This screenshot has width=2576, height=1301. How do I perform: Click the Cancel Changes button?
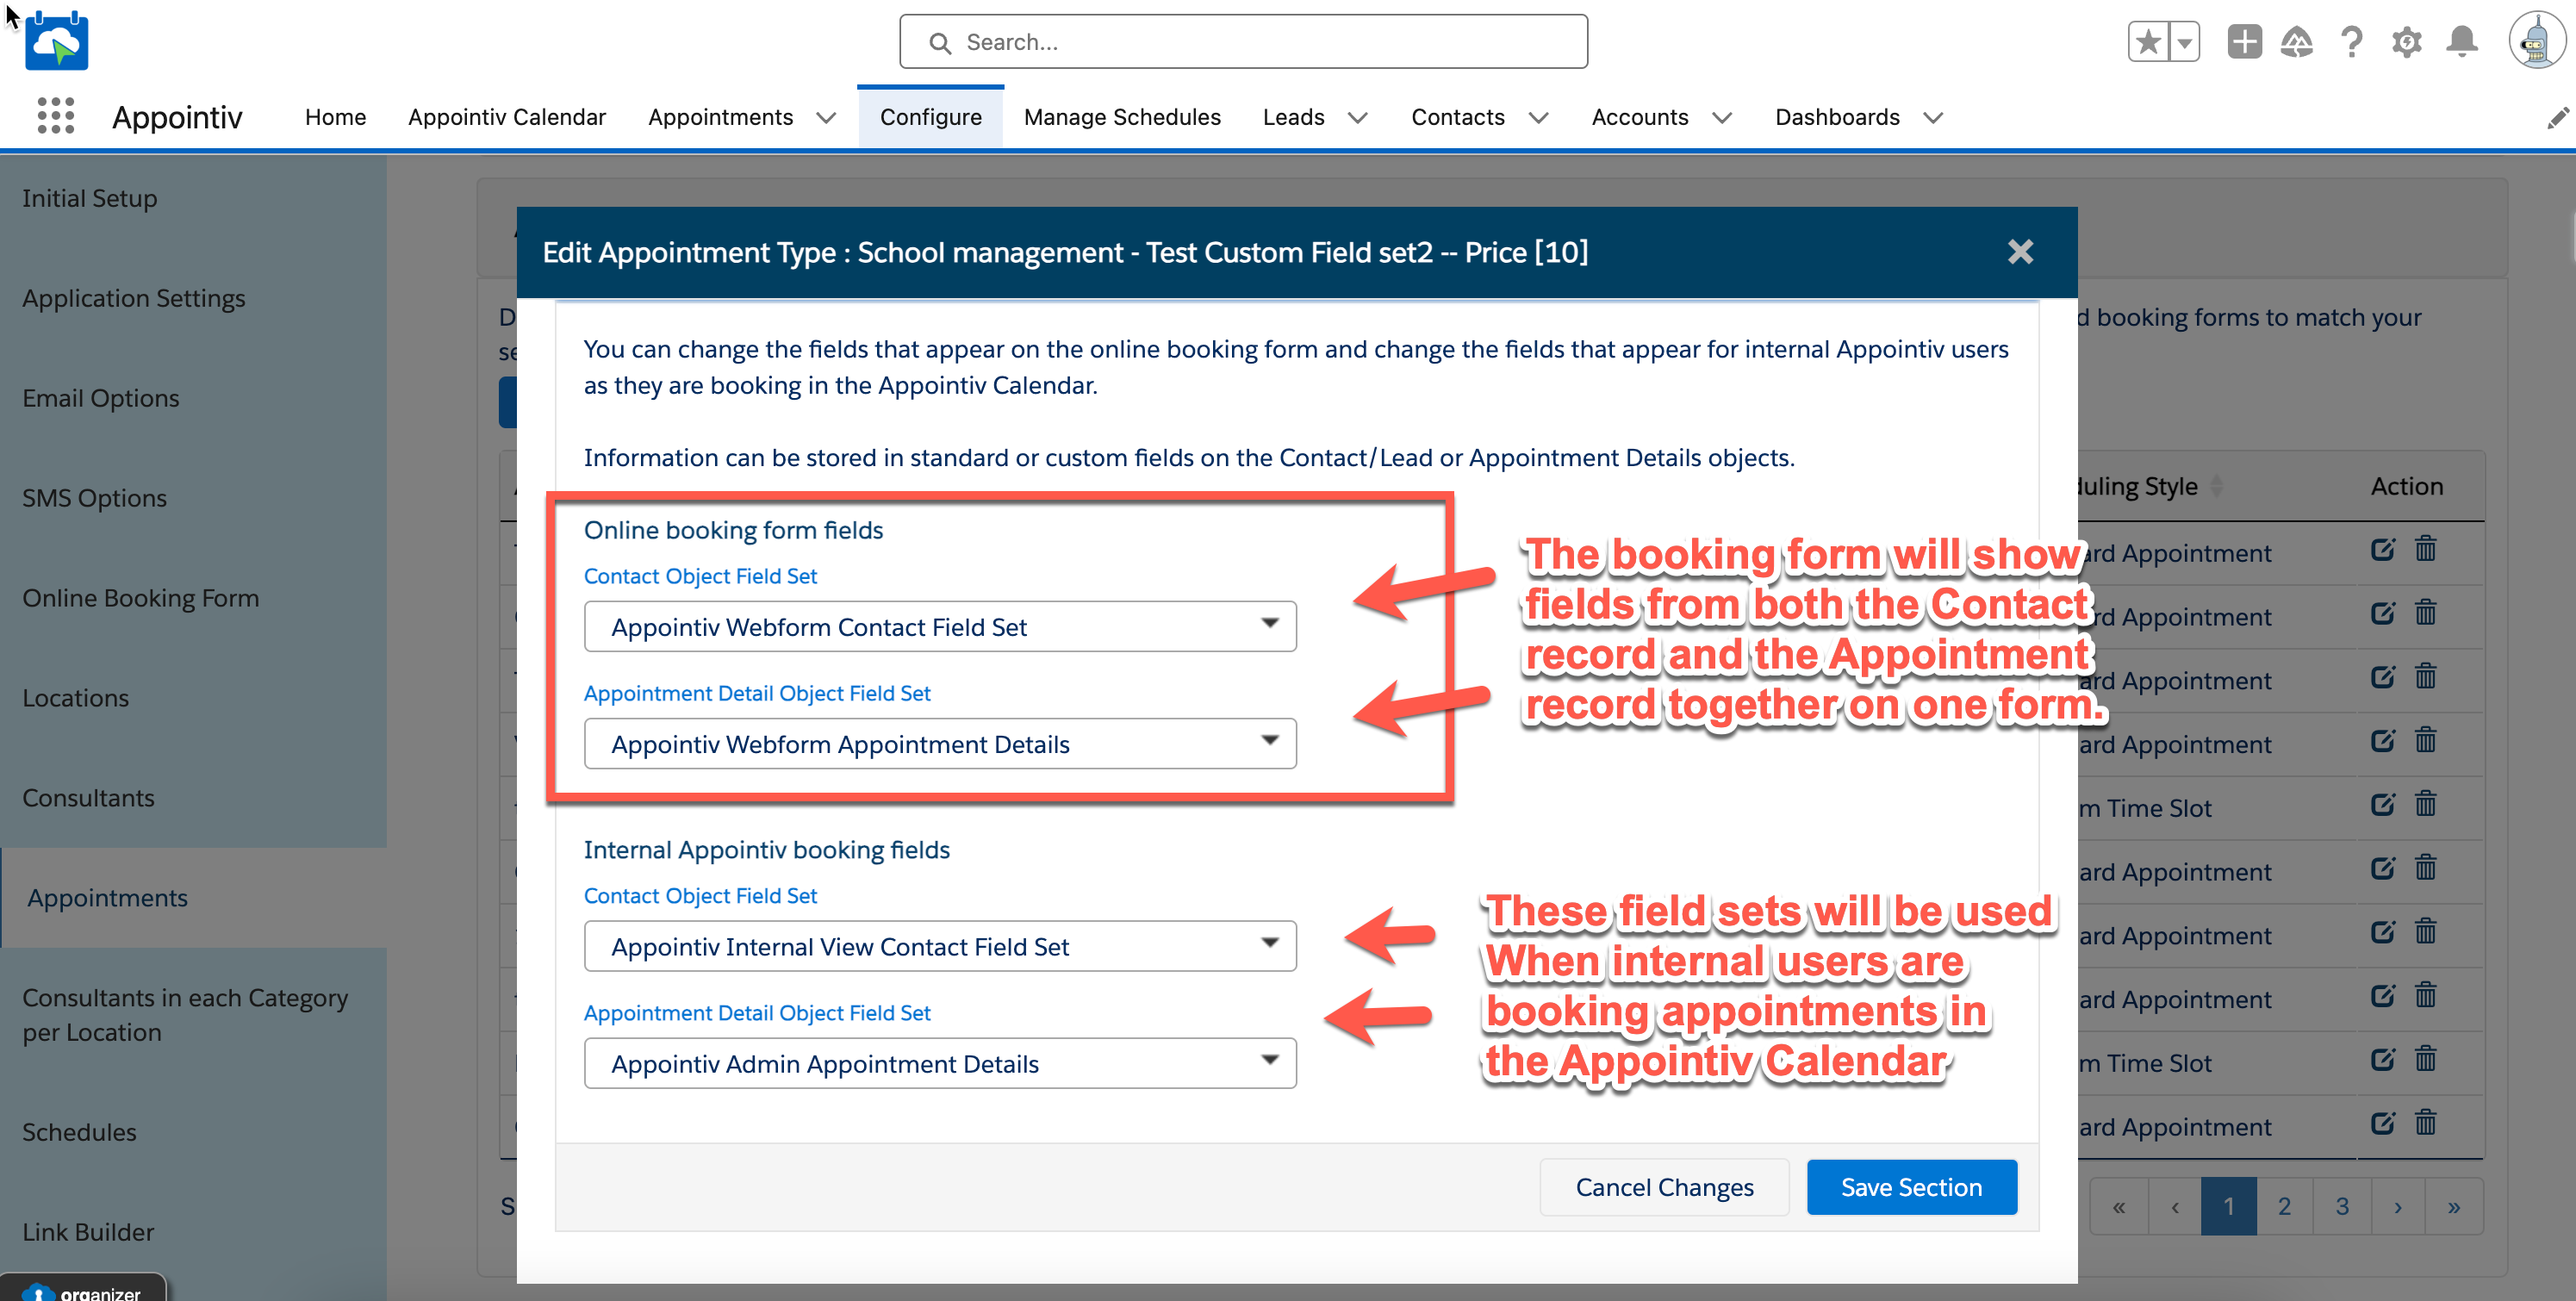(x=1664, y=1187)
